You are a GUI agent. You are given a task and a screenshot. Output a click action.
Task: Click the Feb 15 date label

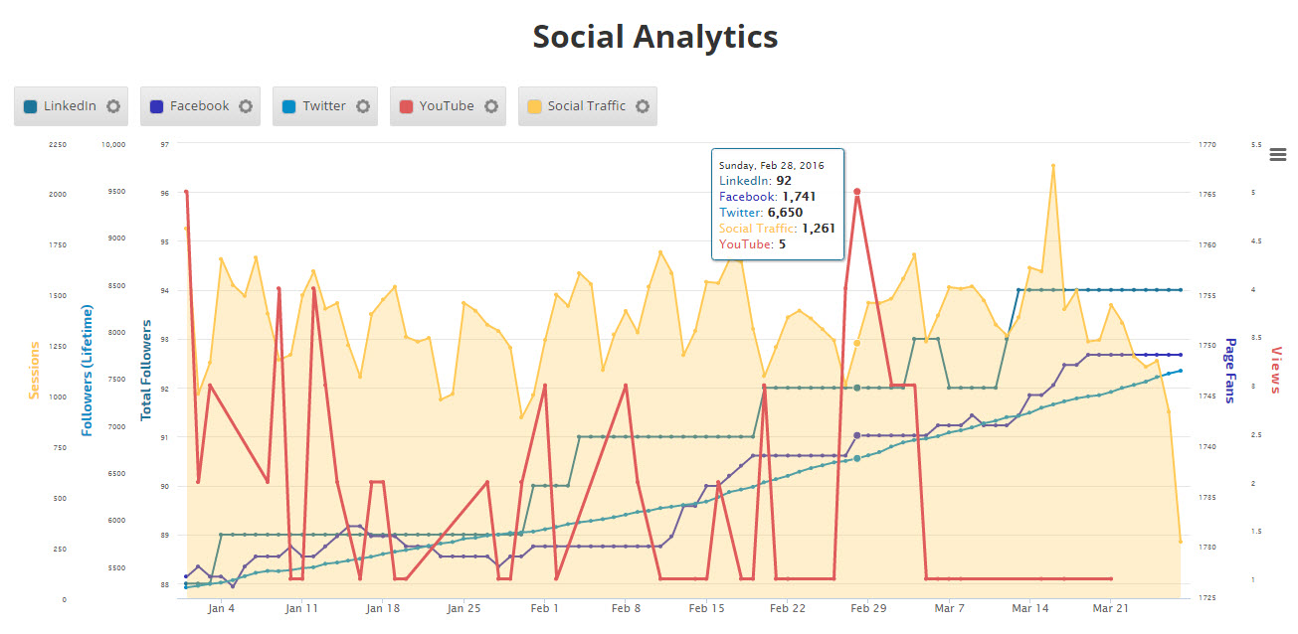point(706,607)
